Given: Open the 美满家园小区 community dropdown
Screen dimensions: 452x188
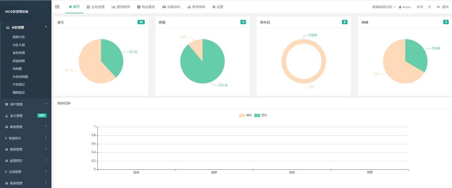Looking at the screenshot, I should click(x=383, y=7).
